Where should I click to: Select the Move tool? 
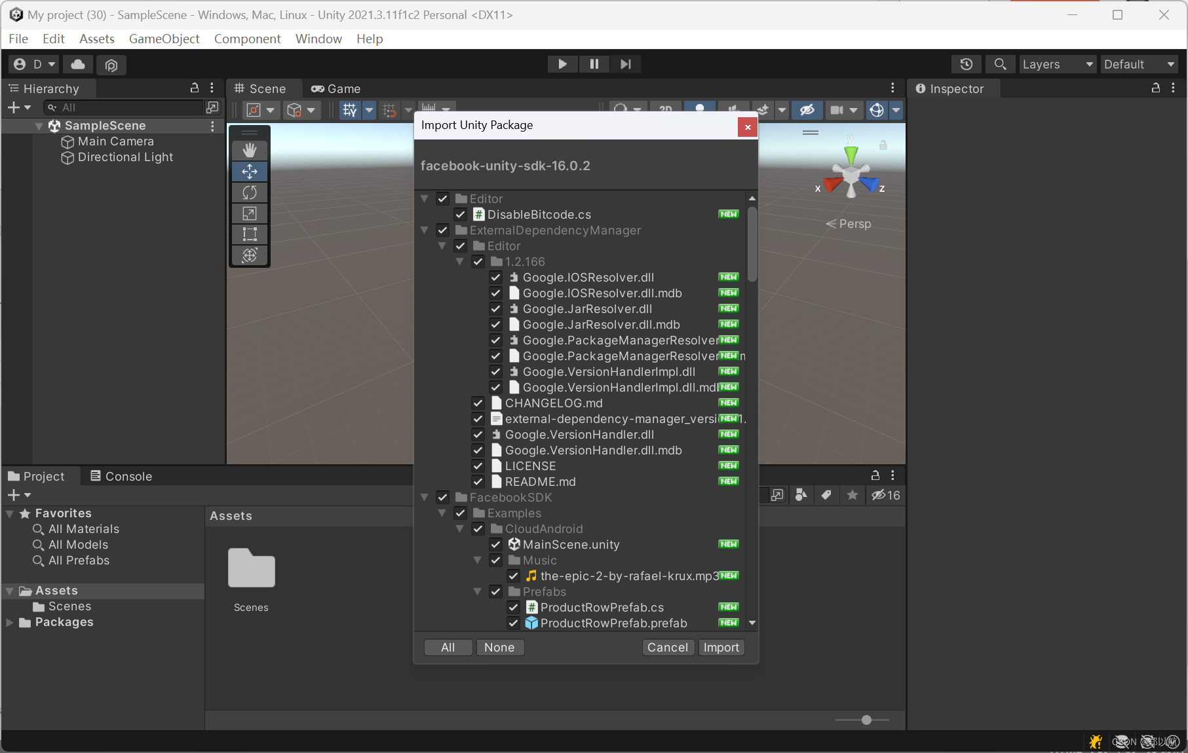coord(250,172)
